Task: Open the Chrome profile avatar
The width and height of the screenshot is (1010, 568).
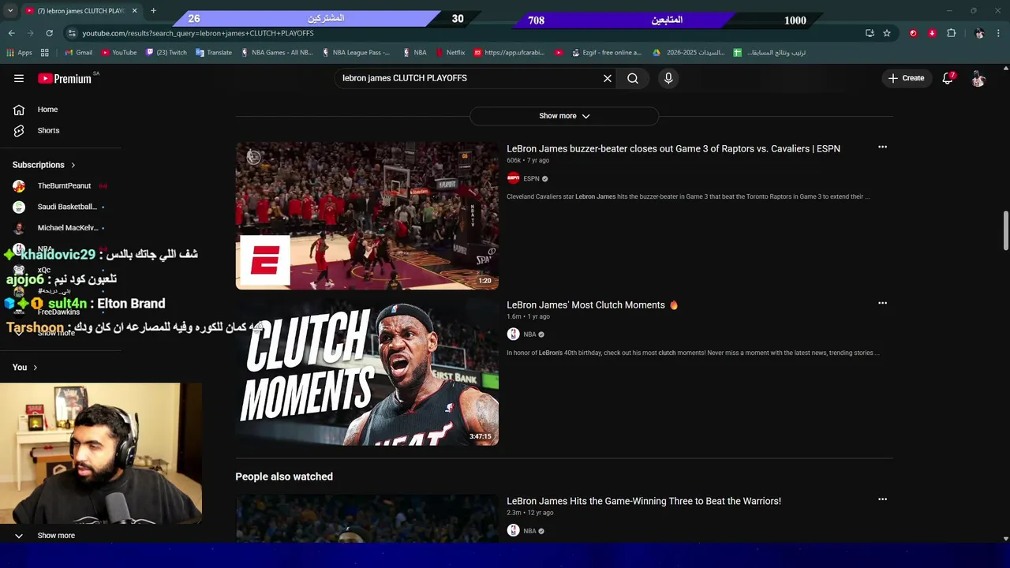Action: pyautogui.click(x=979, y=33)
